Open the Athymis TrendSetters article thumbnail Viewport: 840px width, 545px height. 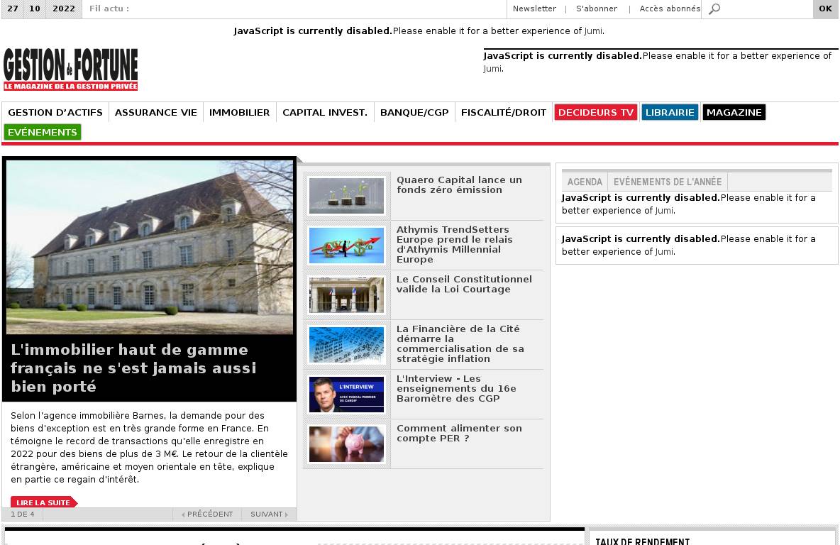pyautogui.click(x=346, y=246)
